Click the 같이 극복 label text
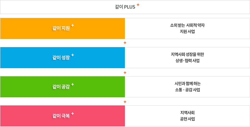 pos(61,116)
